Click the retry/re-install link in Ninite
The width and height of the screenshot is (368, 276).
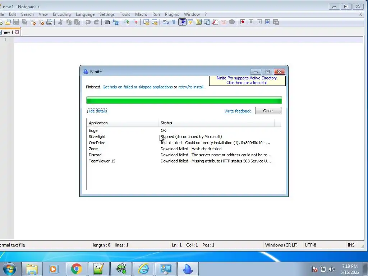[191, 87]
